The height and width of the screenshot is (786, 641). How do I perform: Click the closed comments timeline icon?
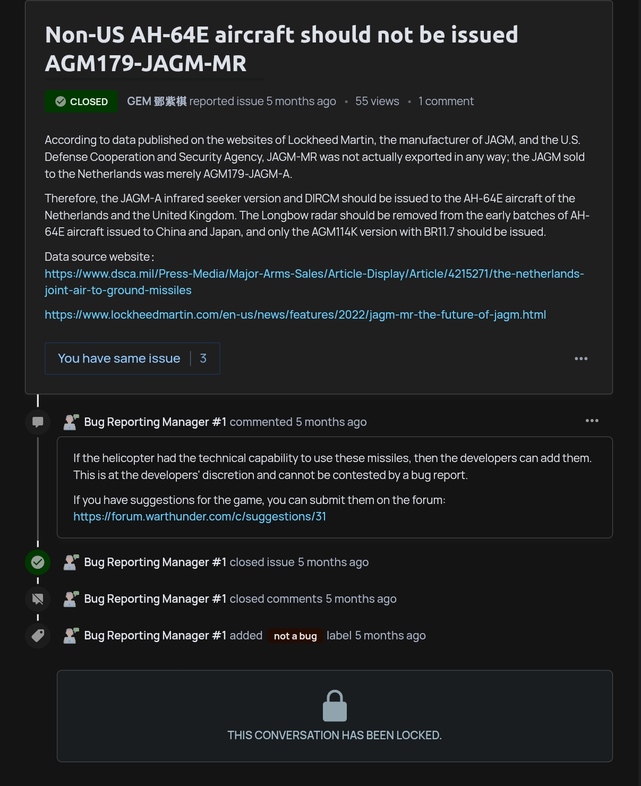click(x=38, y=599)
